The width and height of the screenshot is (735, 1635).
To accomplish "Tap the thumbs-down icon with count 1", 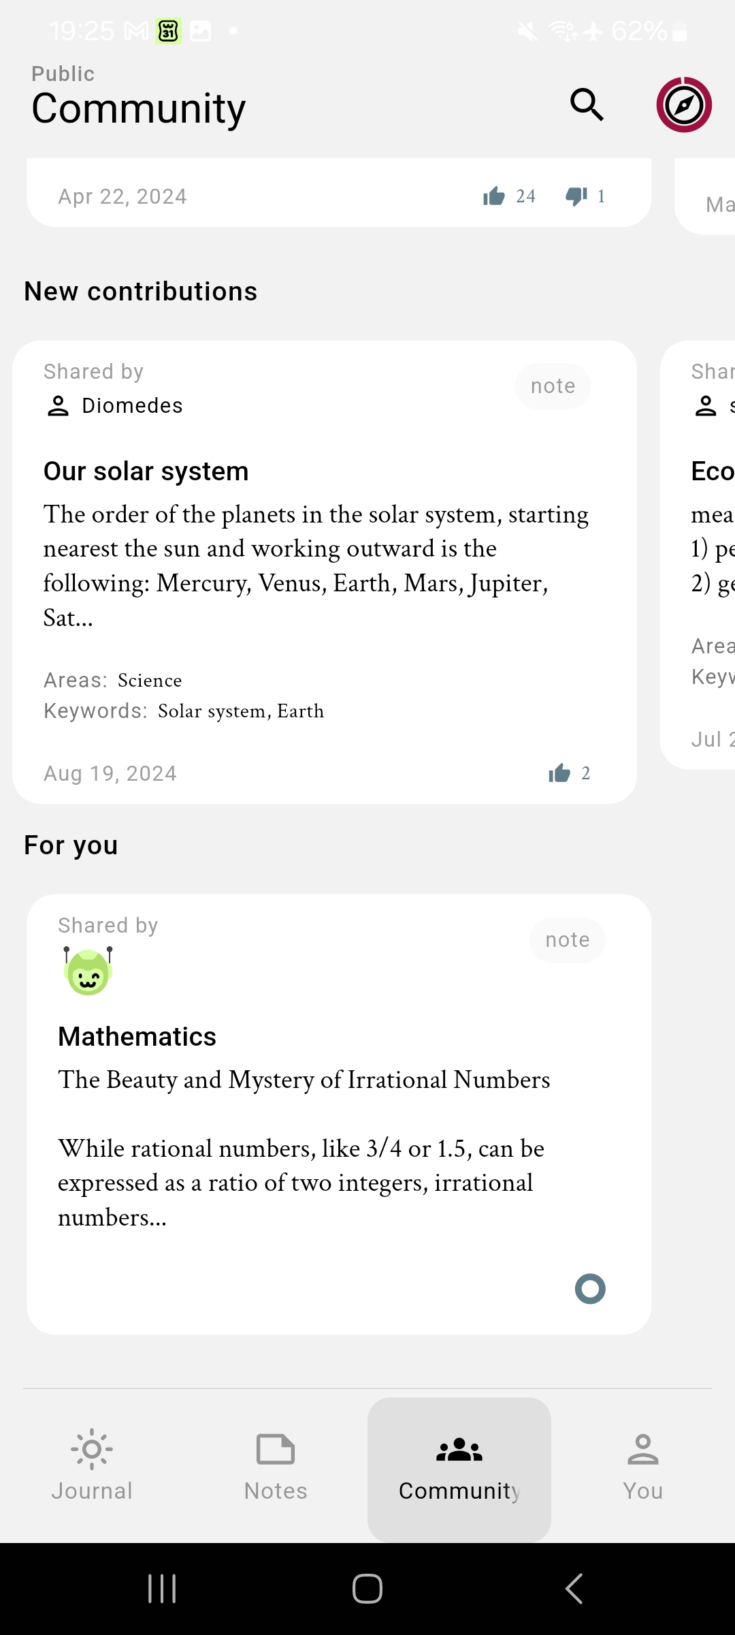I will tap(576, 196).
